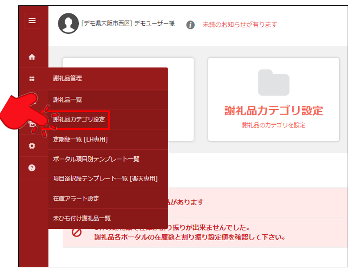Select 在庫アラート設定 menu item
This screenshot has height=273, width=357.
click(76, 199)
